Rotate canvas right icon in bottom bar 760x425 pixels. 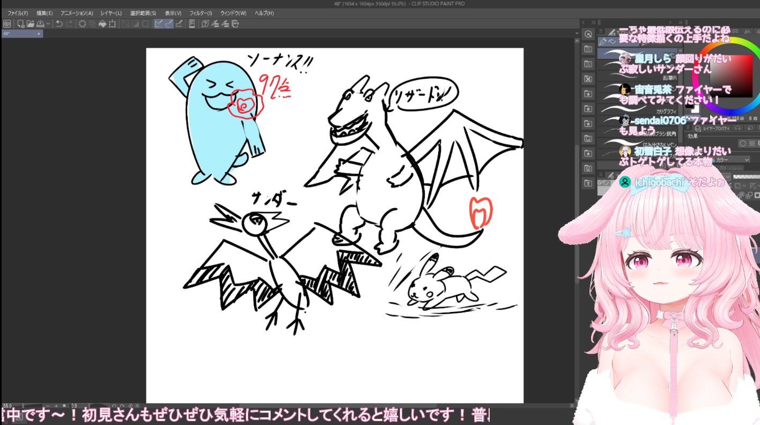click(122, 406)
